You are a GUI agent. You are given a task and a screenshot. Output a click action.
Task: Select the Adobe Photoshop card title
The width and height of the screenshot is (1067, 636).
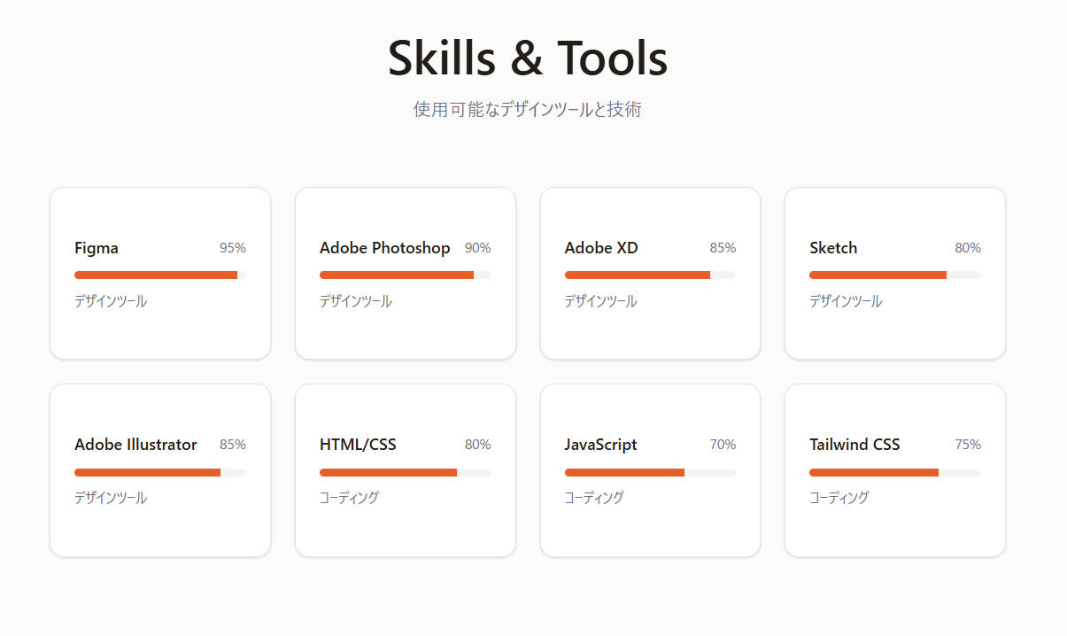click(x=385, y=248)
